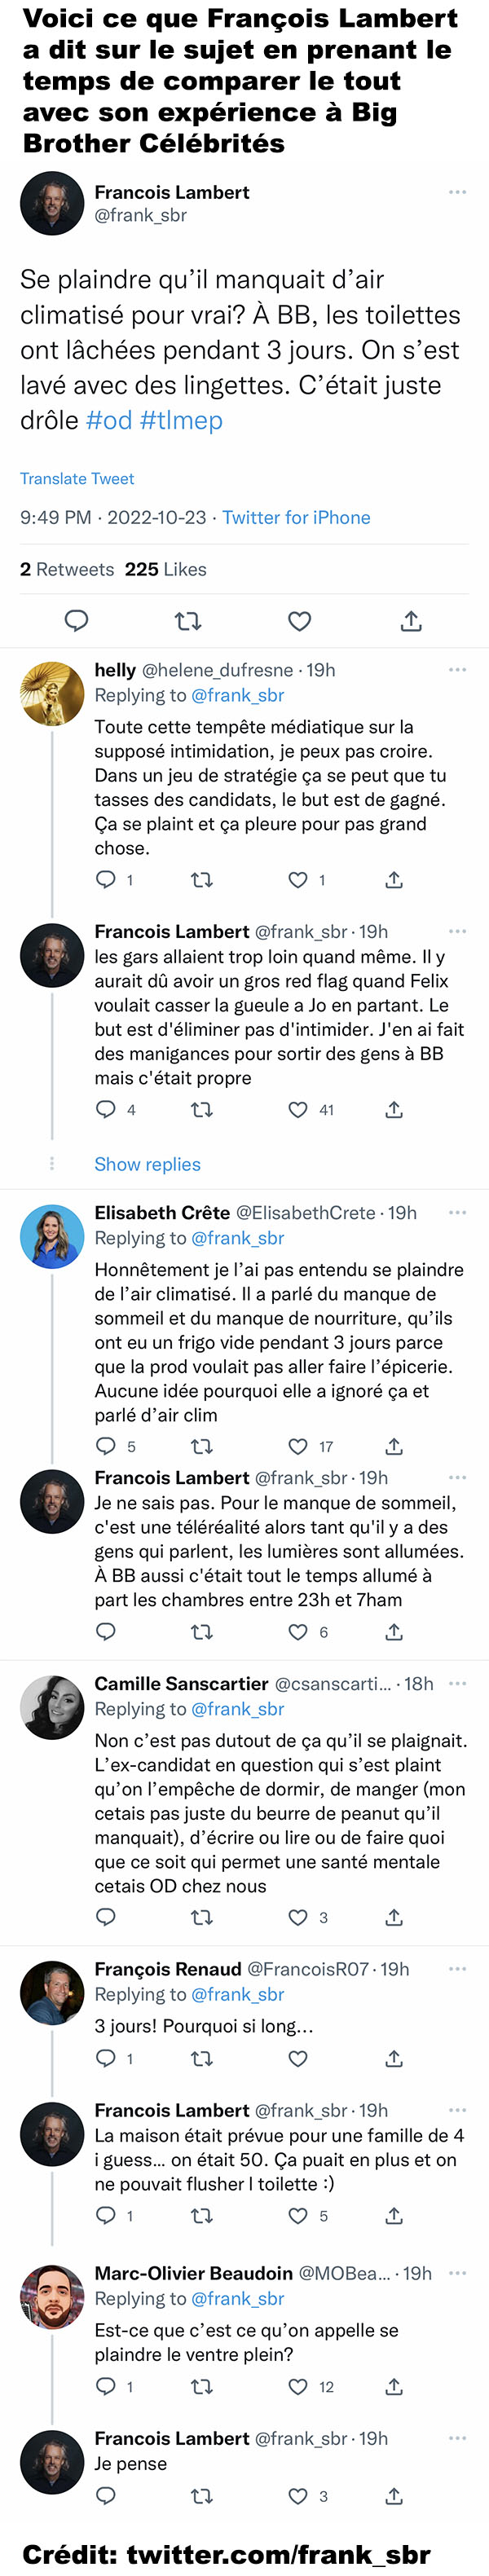Share the main tweet via share icon

coord(411,622)
